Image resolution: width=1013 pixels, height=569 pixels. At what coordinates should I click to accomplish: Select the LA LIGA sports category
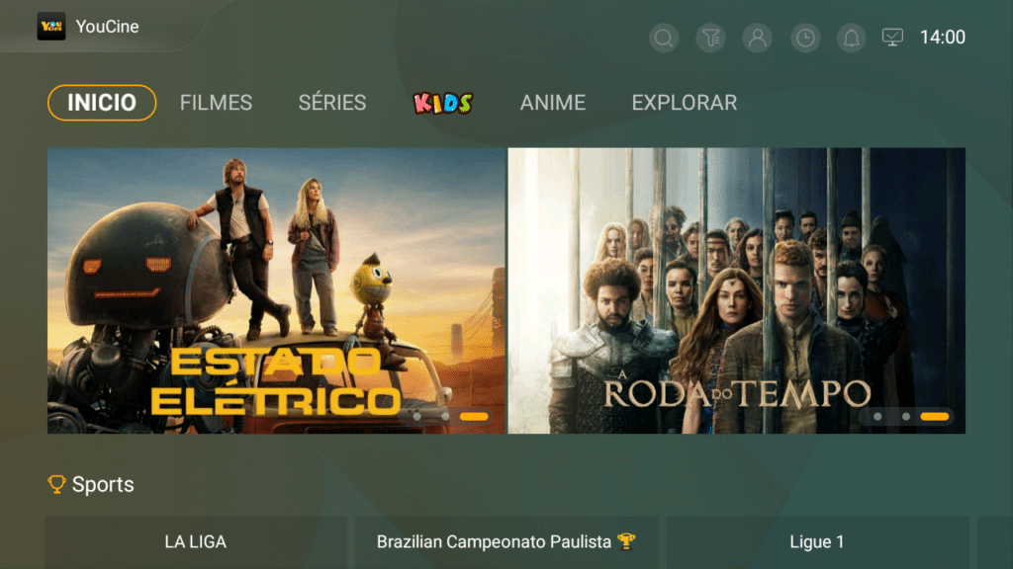196,542
